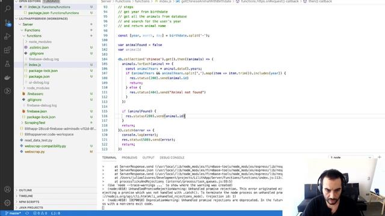Switch to the PROBLEMS panel tab
The height and width of the screenshot is (216, 385).
(129, 158)
